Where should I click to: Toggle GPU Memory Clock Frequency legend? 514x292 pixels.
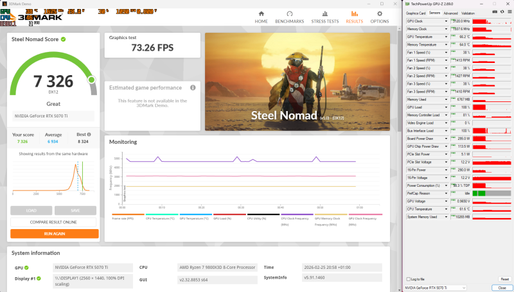[x=331, y=219]
